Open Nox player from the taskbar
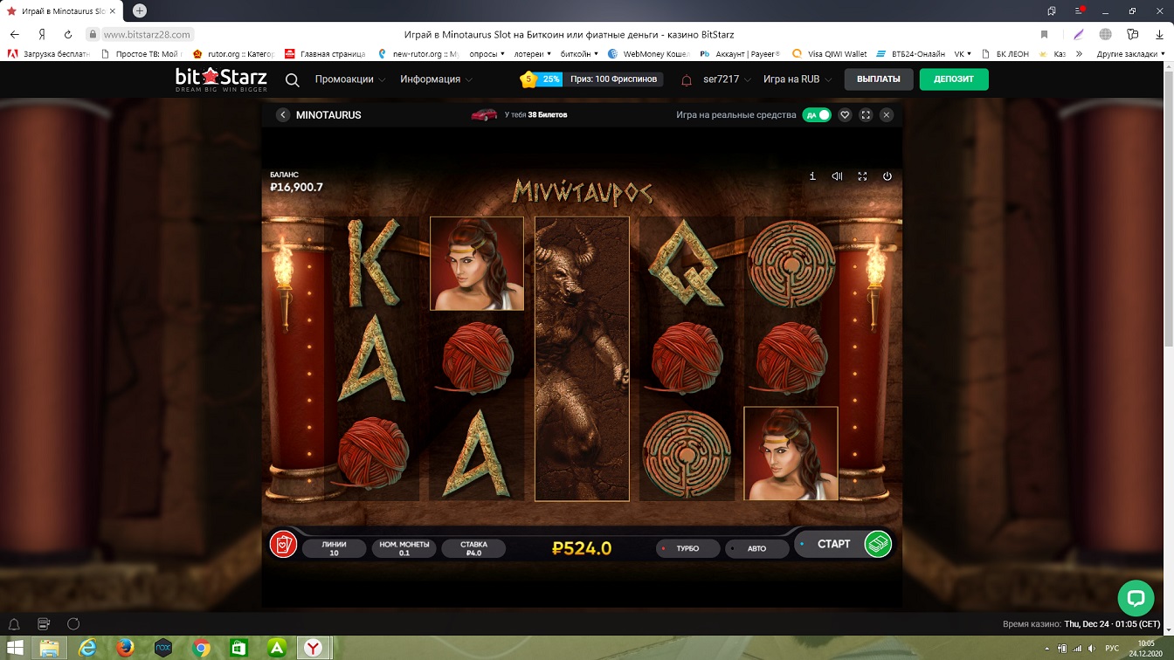The height and width of the screenshot is (660, 1174). click(x=163, y=648)
